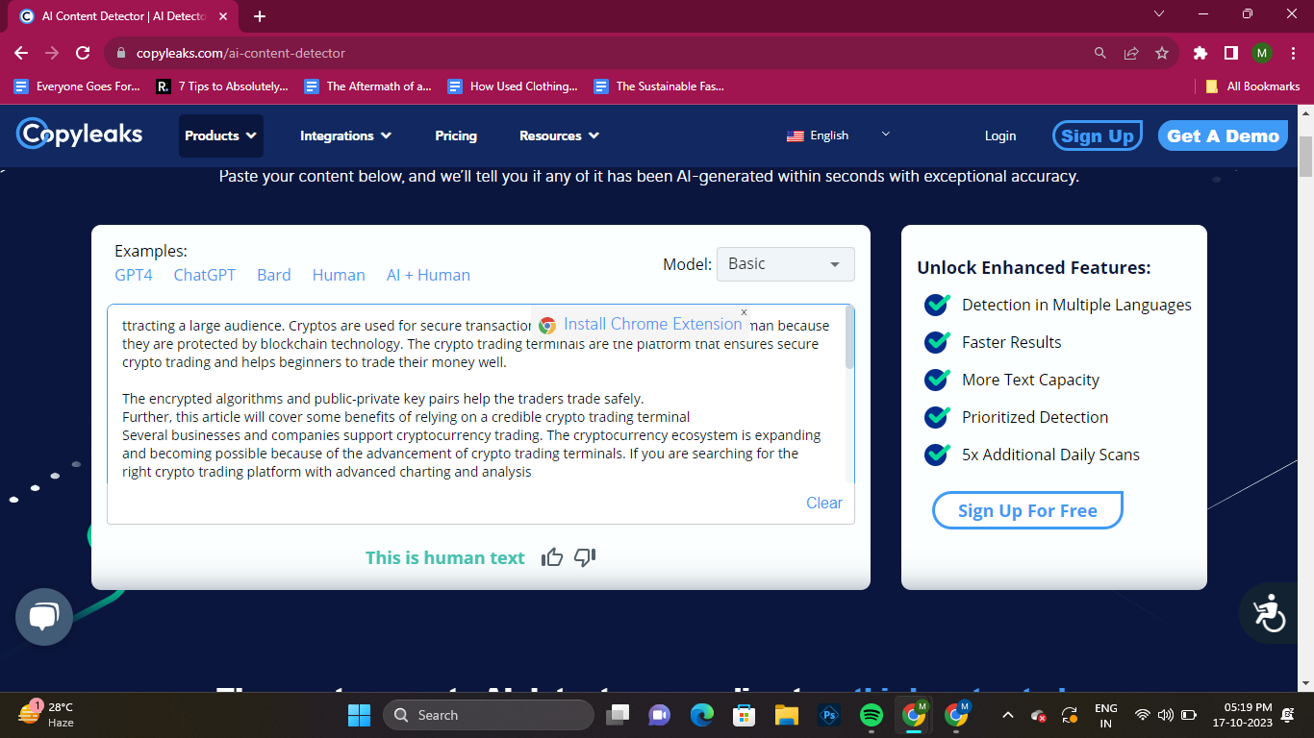This screenshot has width=1314, height=738.
Task: Click Install Chrome Extension link
Action: coord(653,325)
